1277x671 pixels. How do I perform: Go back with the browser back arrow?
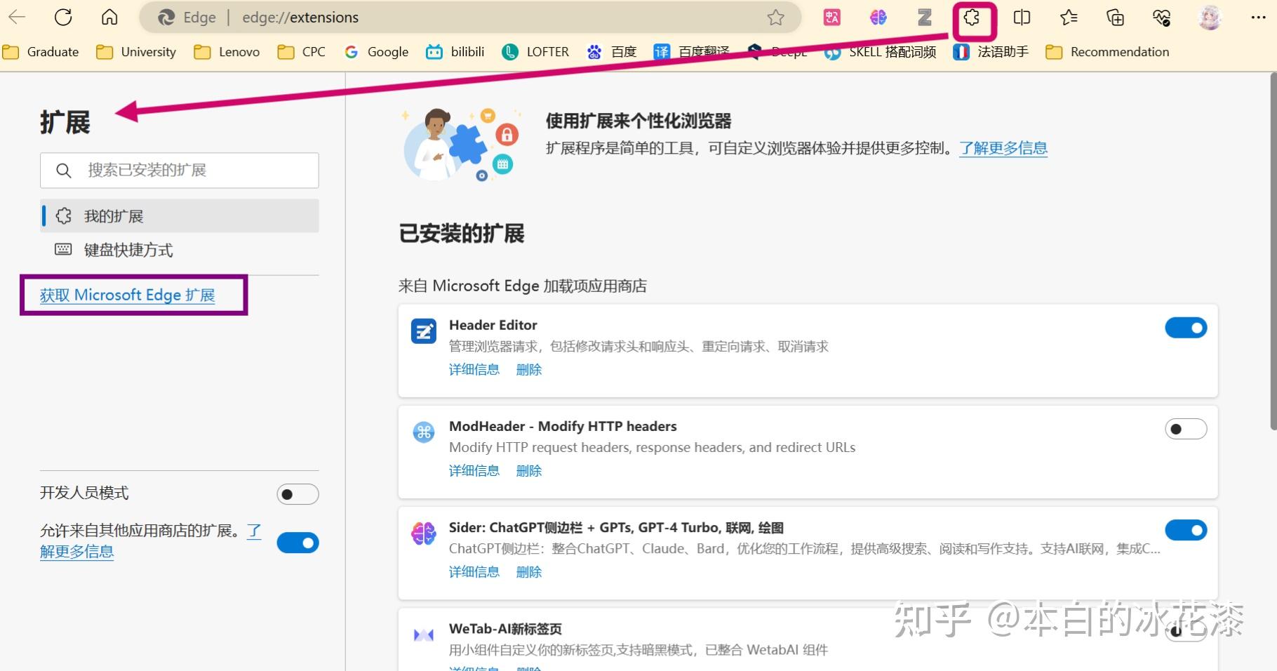[17, 18]
